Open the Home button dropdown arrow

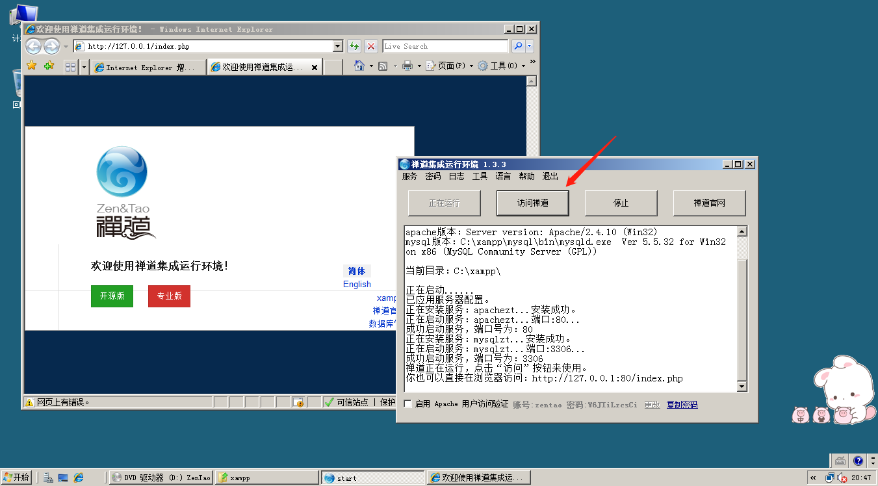click(x=371, y=66)
